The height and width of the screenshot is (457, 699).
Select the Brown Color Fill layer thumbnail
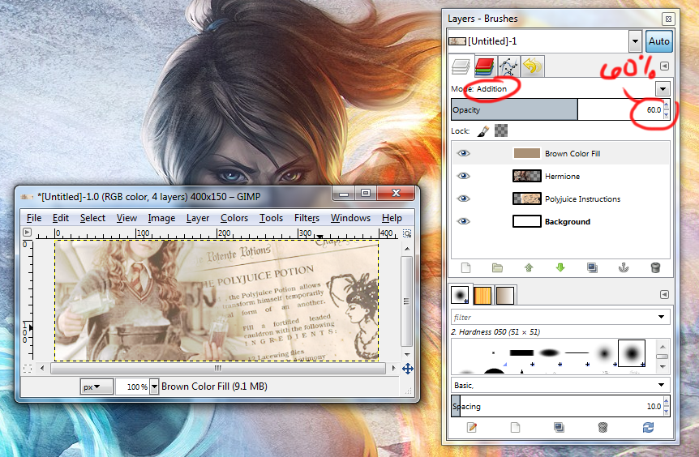tap(527, 153)
